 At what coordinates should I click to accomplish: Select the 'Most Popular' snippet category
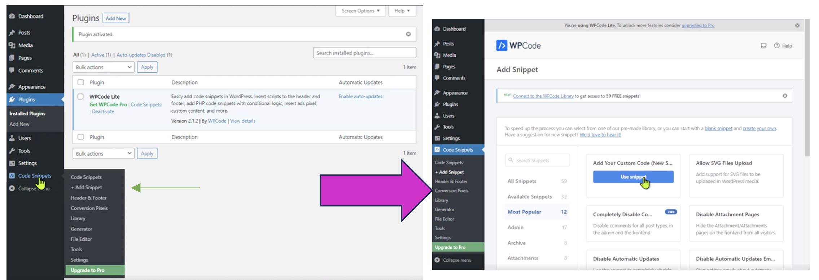[x=537, y=212]
